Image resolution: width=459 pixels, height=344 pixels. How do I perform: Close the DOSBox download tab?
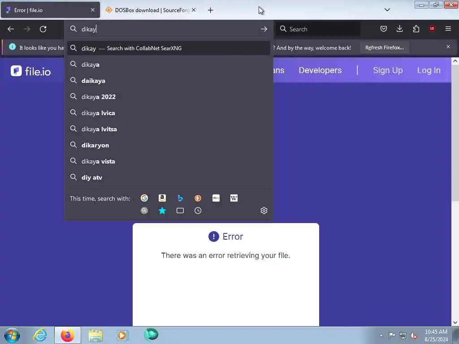194,10
